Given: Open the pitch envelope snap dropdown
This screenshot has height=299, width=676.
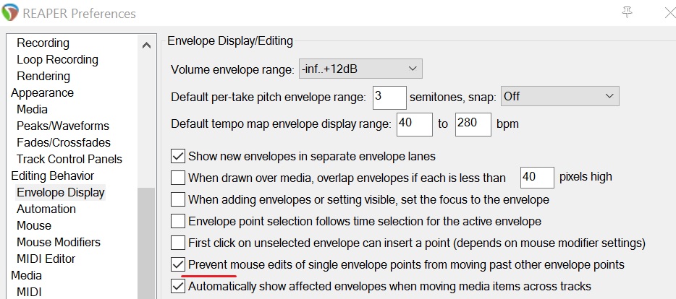Looking at the screenshot, I should pyautogui.click(x=559, y=96).
